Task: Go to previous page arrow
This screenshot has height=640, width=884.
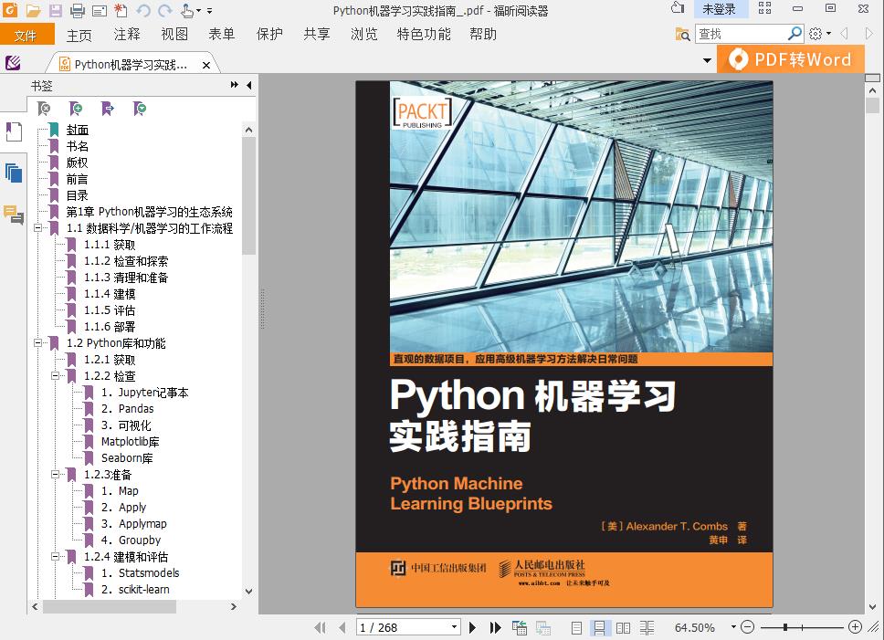Action: click(342, 627)
